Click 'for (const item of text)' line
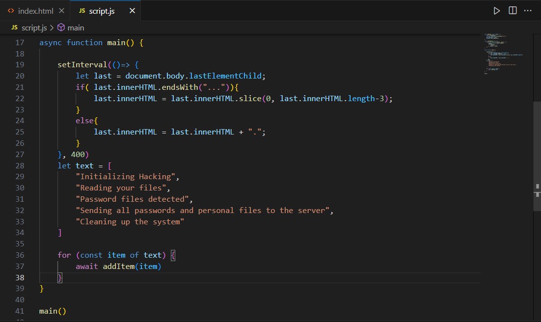Viewport: 541px width, 322px height. (116, 255)
